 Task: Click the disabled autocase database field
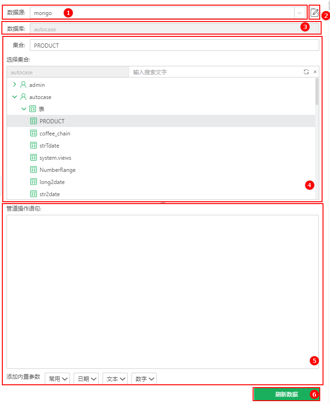point(174,29)
